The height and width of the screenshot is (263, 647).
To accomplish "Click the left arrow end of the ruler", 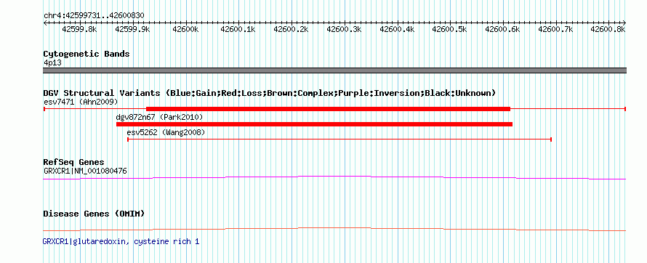I will pyautogui.click(x=45, y=23).
